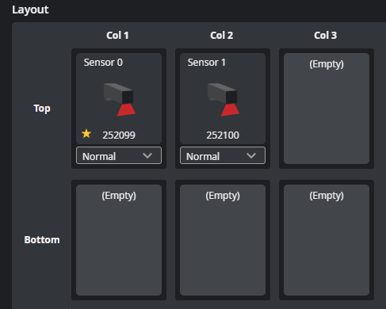Image resolution: width=386 pixels, height=309 pixels.
Task: Click the Sensor 0 title label
Action: pyautogui.click(x=103, y=63)
